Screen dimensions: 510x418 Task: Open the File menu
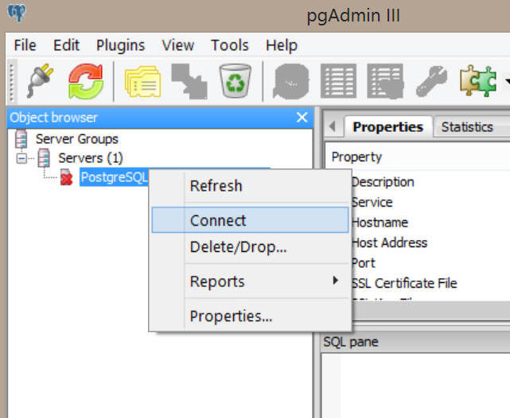25,45
